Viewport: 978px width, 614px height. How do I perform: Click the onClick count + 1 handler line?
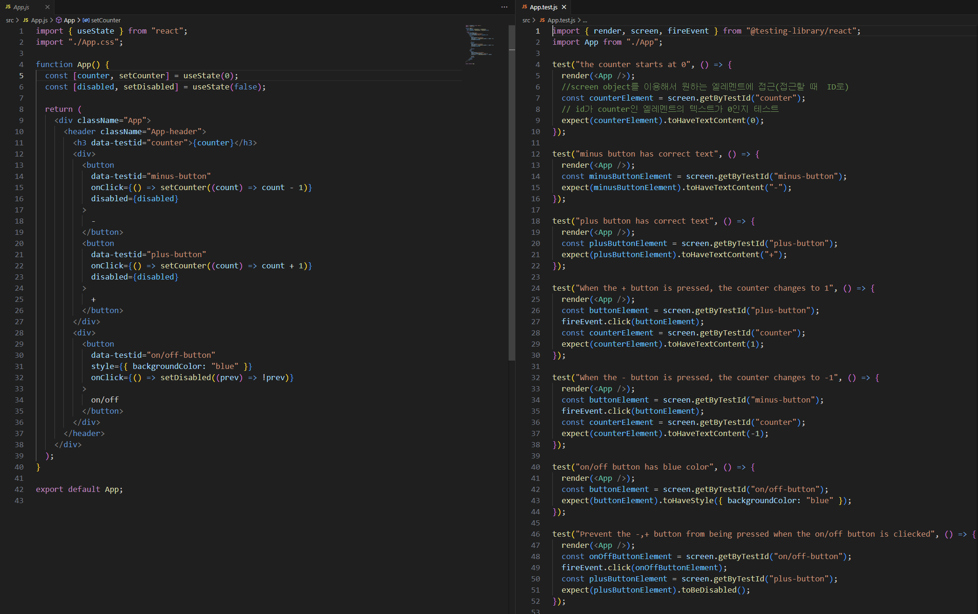click(x=202, y=266)
